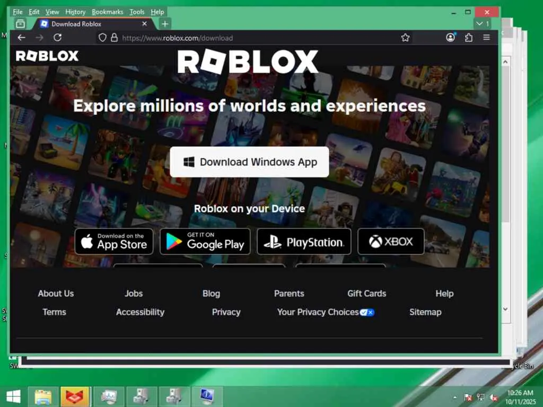The image size is (543, 407).
Task: Open the About Us footer link
Action: 56,294
